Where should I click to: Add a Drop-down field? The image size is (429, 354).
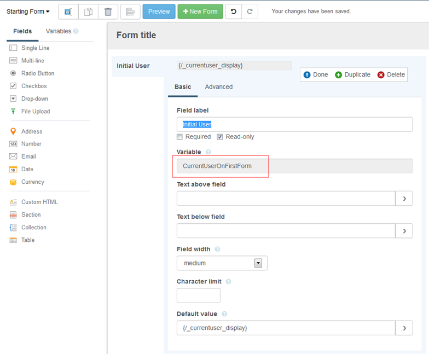(29, 98)
